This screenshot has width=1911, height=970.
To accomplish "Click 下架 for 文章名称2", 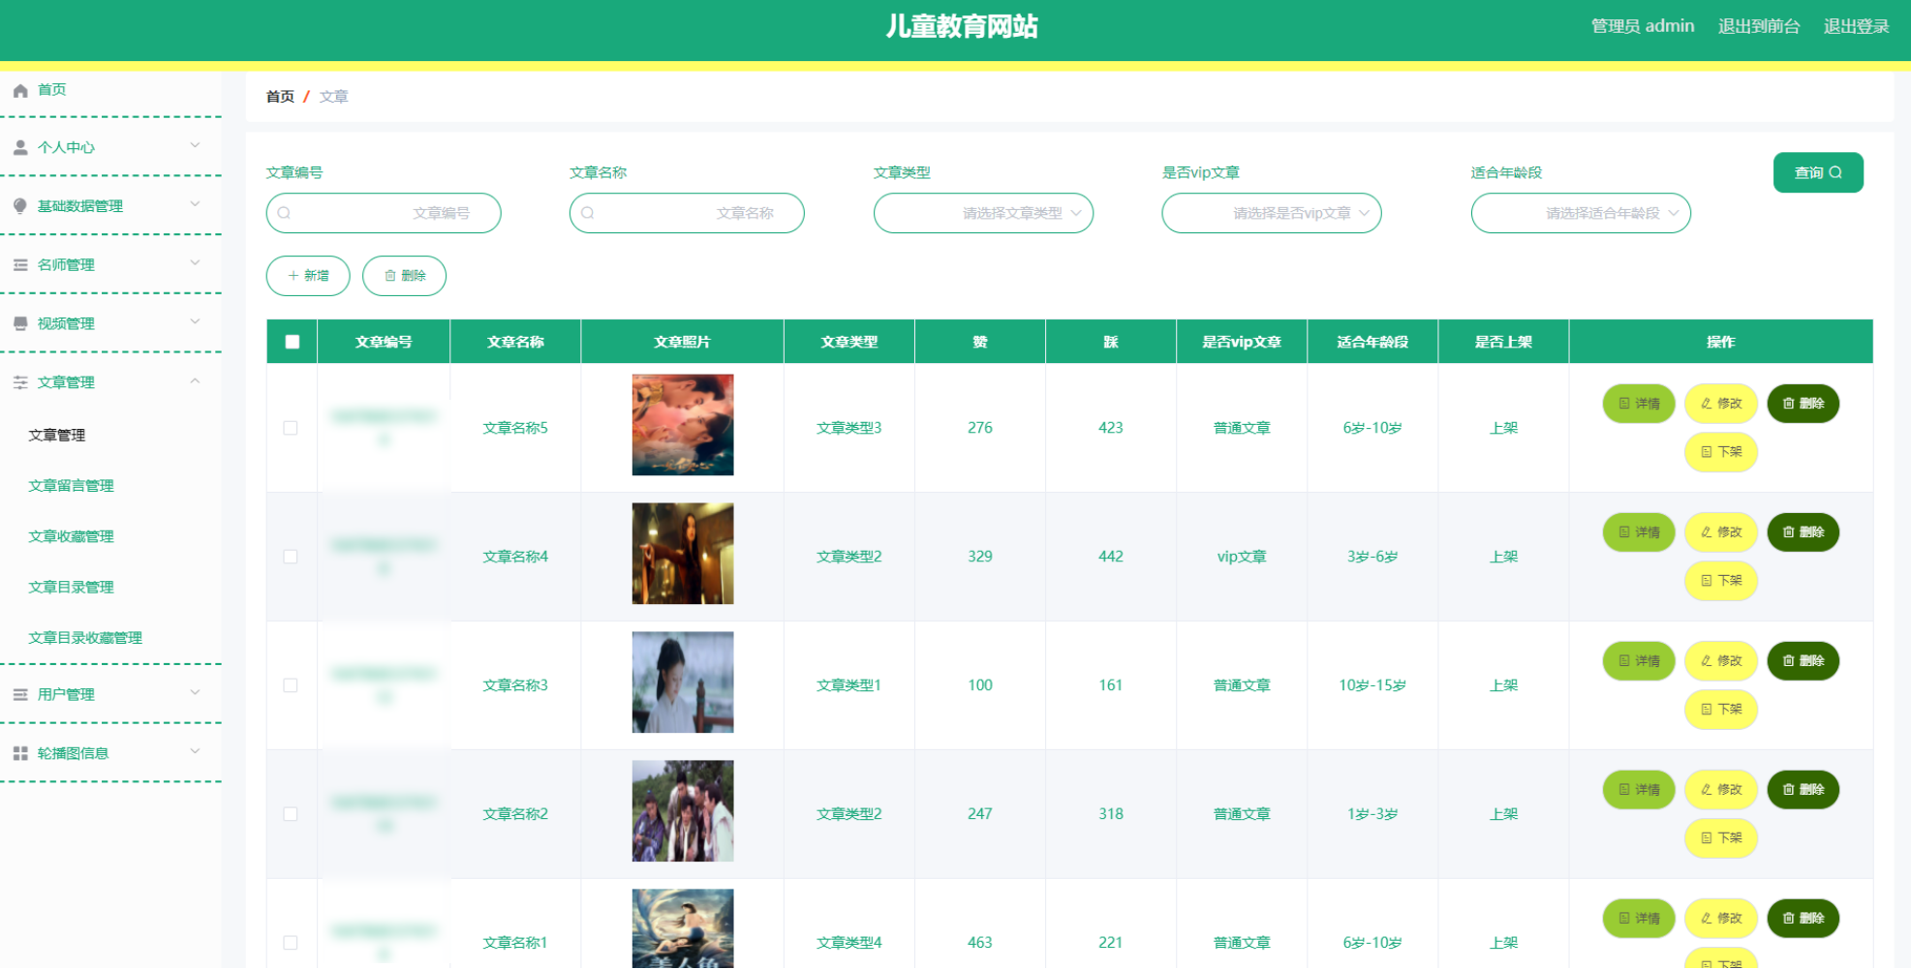I will coord(1721,838).
